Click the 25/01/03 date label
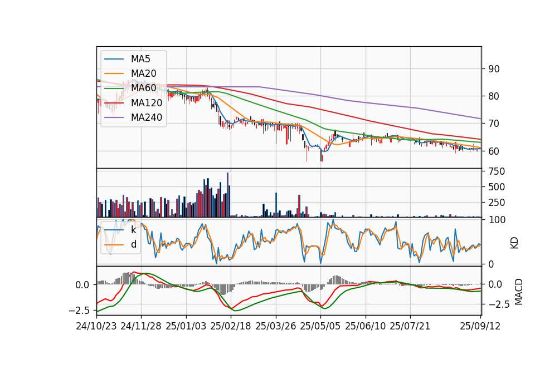This screenshot has width=535, height=384. [x=186, y=326]
